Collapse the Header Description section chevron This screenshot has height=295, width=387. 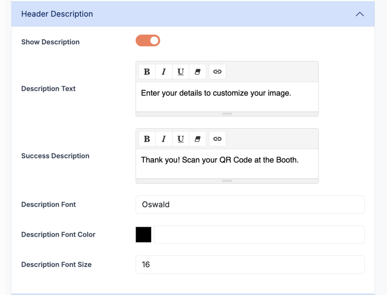360,14
